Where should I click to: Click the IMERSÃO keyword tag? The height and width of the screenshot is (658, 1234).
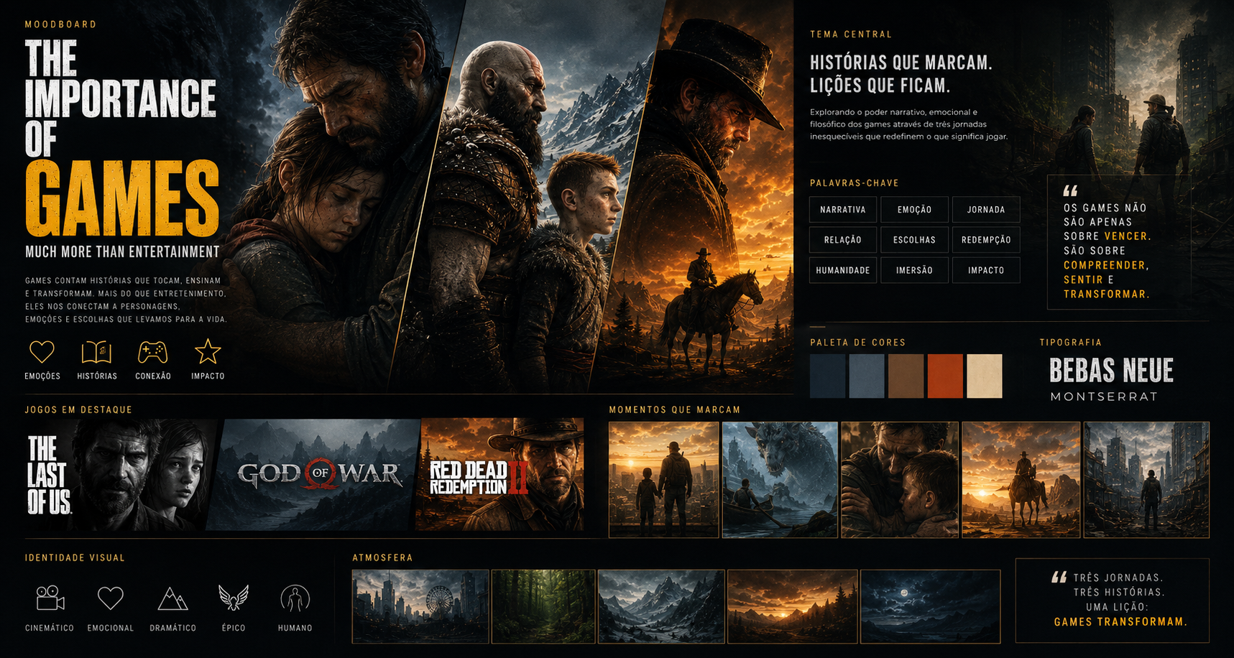pos(914,270)
